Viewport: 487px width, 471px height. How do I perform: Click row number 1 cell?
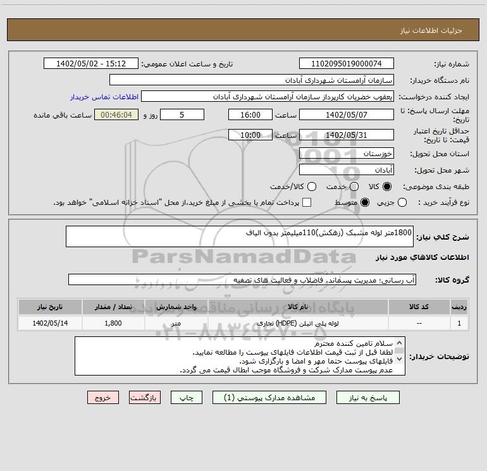pos(459,323)
